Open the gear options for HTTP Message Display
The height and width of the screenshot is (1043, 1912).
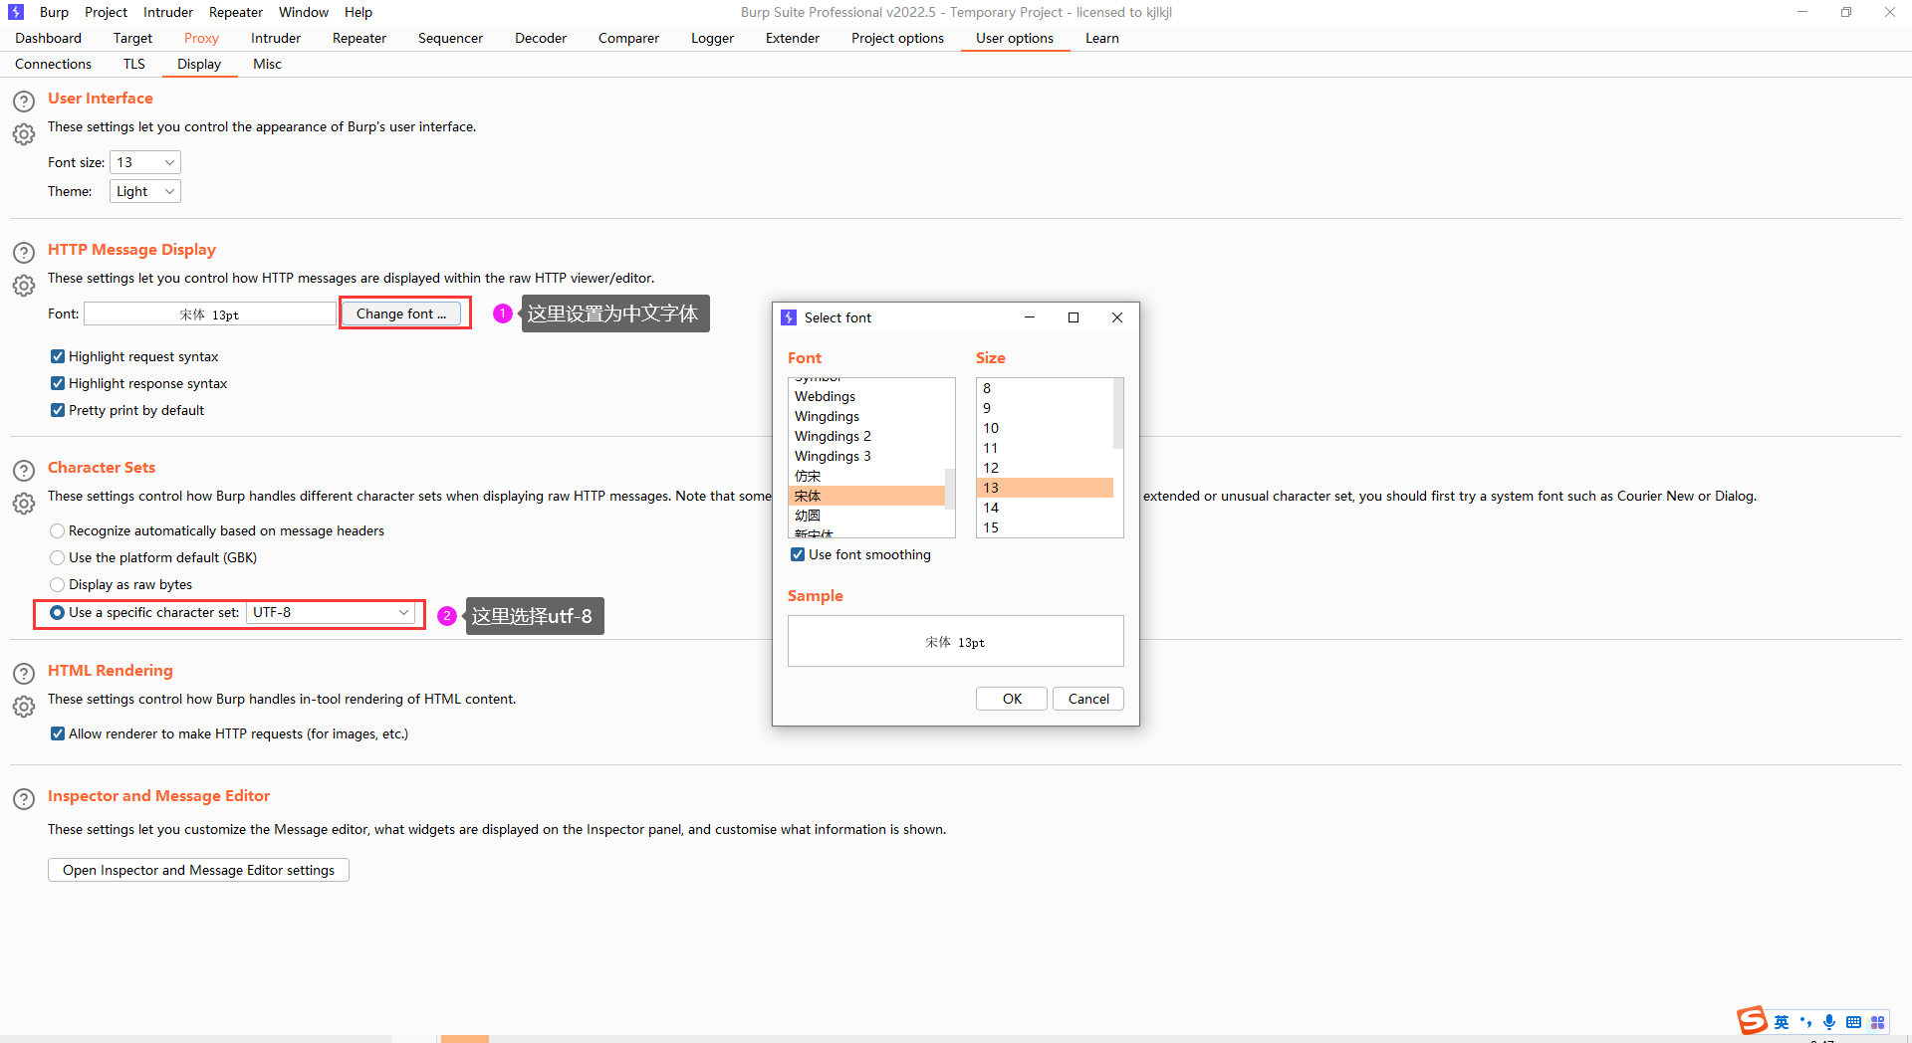(24, 286)
